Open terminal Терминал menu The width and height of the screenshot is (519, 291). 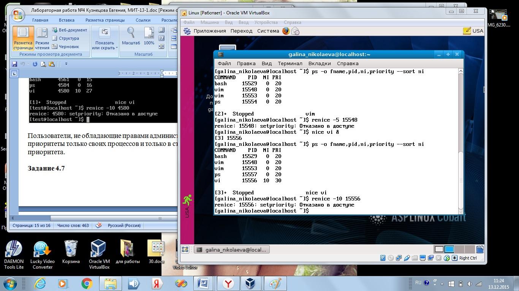(290, 63)
